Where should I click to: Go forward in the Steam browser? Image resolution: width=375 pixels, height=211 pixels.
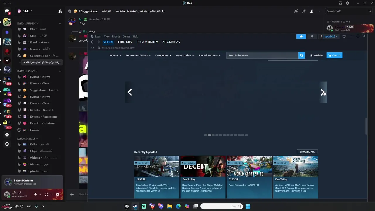98,42
